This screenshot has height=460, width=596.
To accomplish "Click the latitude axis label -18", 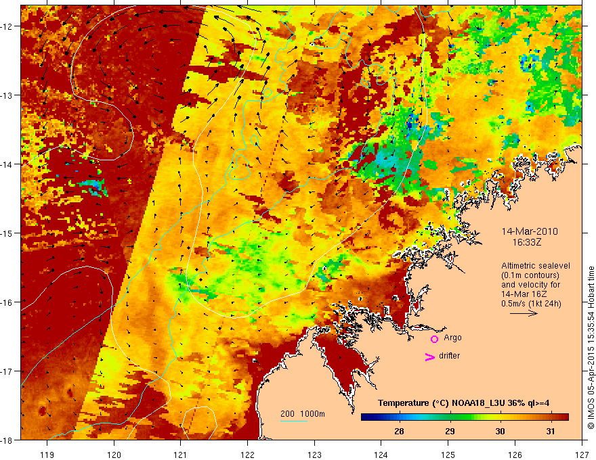I will click(7, 440).
